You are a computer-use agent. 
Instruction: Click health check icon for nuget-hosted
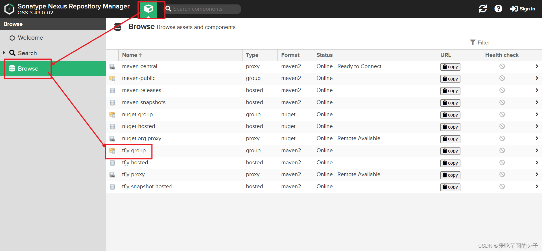(x=502, y=126)
